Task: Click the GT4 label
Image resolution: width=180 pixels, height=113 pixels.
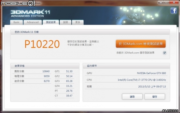Action: point(57,86)
